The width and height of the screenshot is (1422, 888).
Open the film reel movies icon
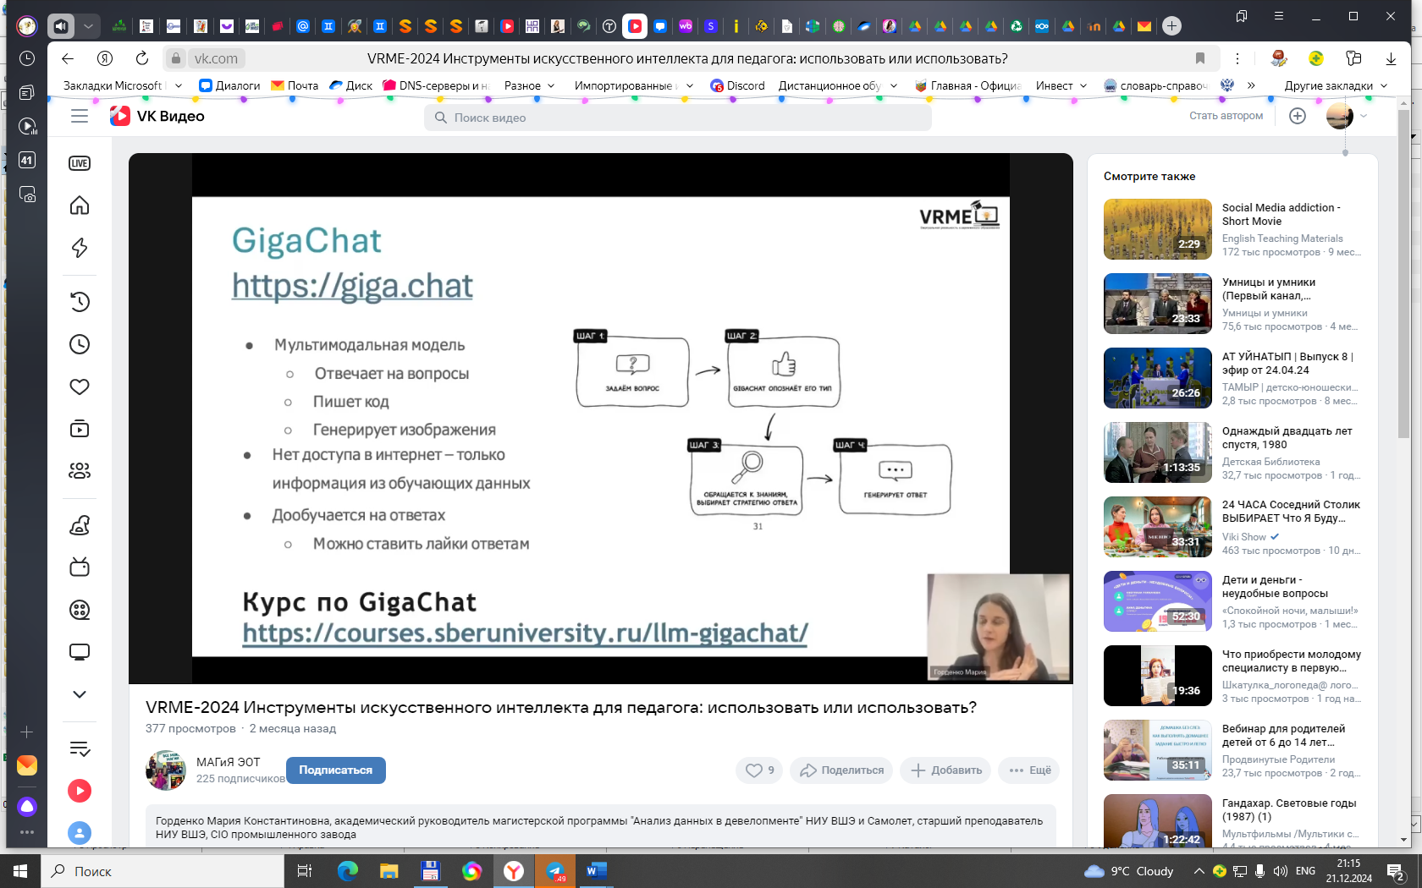(80, 610)
